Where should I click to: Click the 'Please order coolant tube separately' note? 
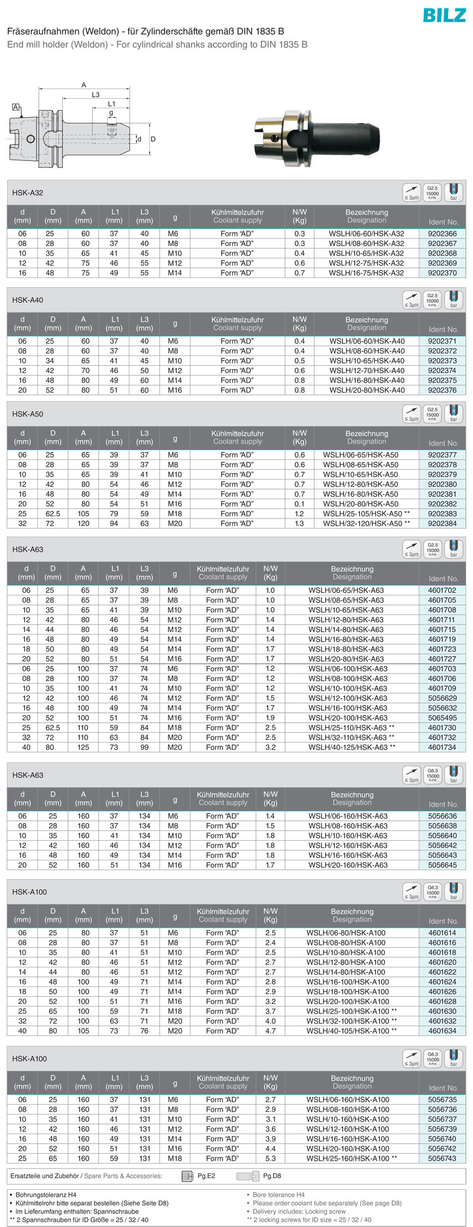[327, 1203]
